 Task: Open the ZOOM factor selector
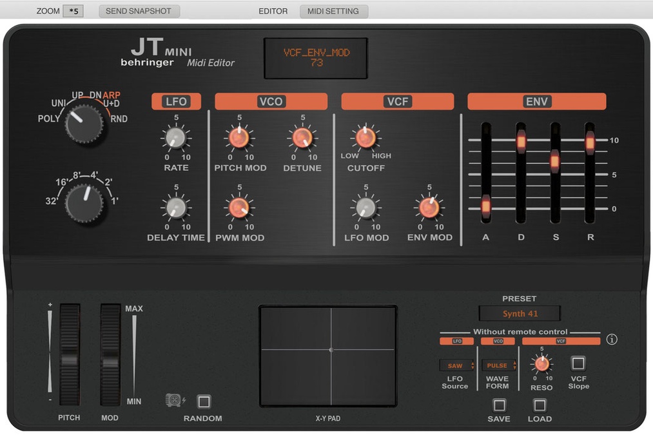pos(73,11)
